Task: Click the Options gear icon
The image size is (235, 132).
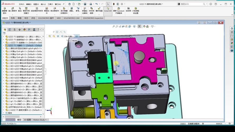Action: [122, 4]
